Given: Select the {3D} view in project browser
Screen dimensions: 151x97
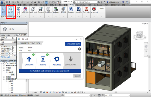Looking at the screenshot, I should (13, 74).
